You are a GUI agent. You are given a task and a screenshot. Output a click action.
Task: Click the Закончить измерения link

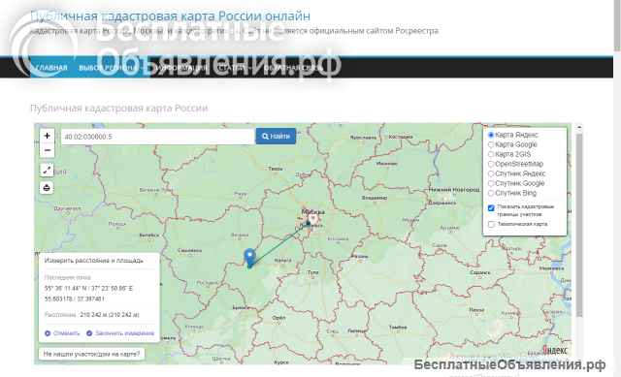pos(124,333)
